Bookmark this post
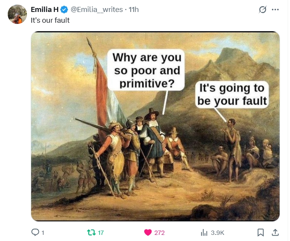Viewport: 290px width, 241px height. point(260,232)
